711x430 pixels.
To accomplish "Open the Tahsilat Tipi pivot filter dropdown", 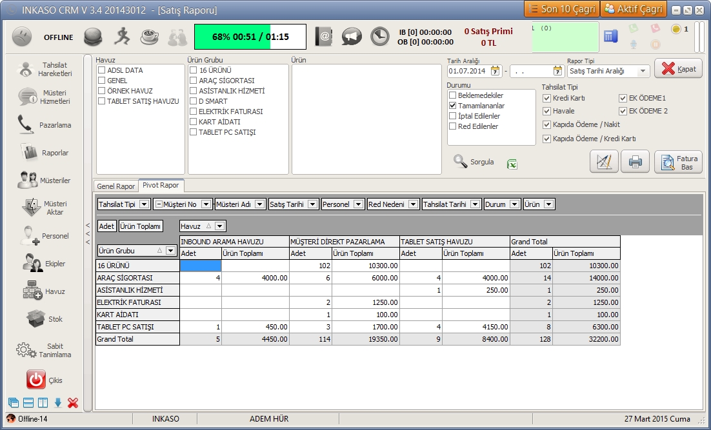I will (144, 204).
